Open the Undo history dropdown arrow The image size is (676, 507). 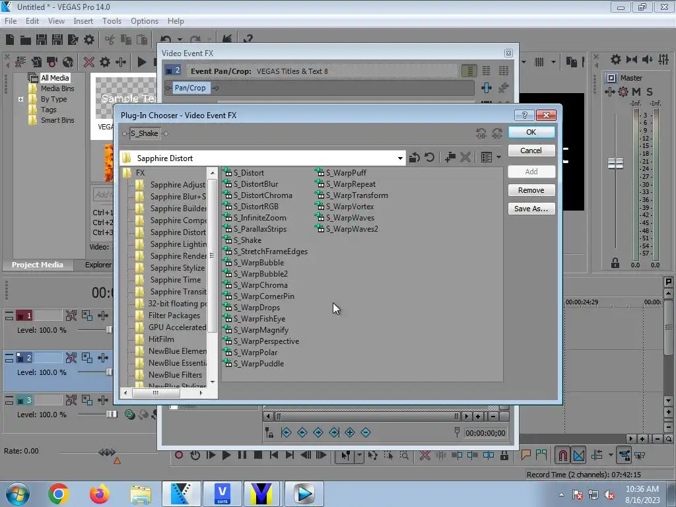(180, 40)
